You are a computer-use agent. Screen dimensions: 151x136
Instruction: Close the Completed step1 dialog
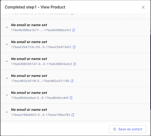click(x=143, y=7)
